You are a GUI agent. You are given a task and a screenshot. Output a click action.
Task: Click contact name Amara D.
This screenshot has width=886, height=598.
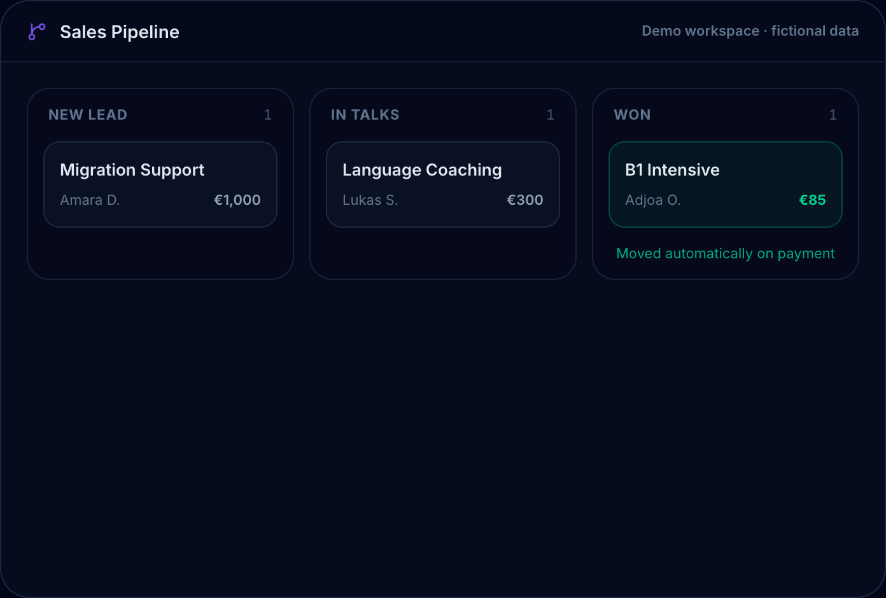click(x=90, y=200)
